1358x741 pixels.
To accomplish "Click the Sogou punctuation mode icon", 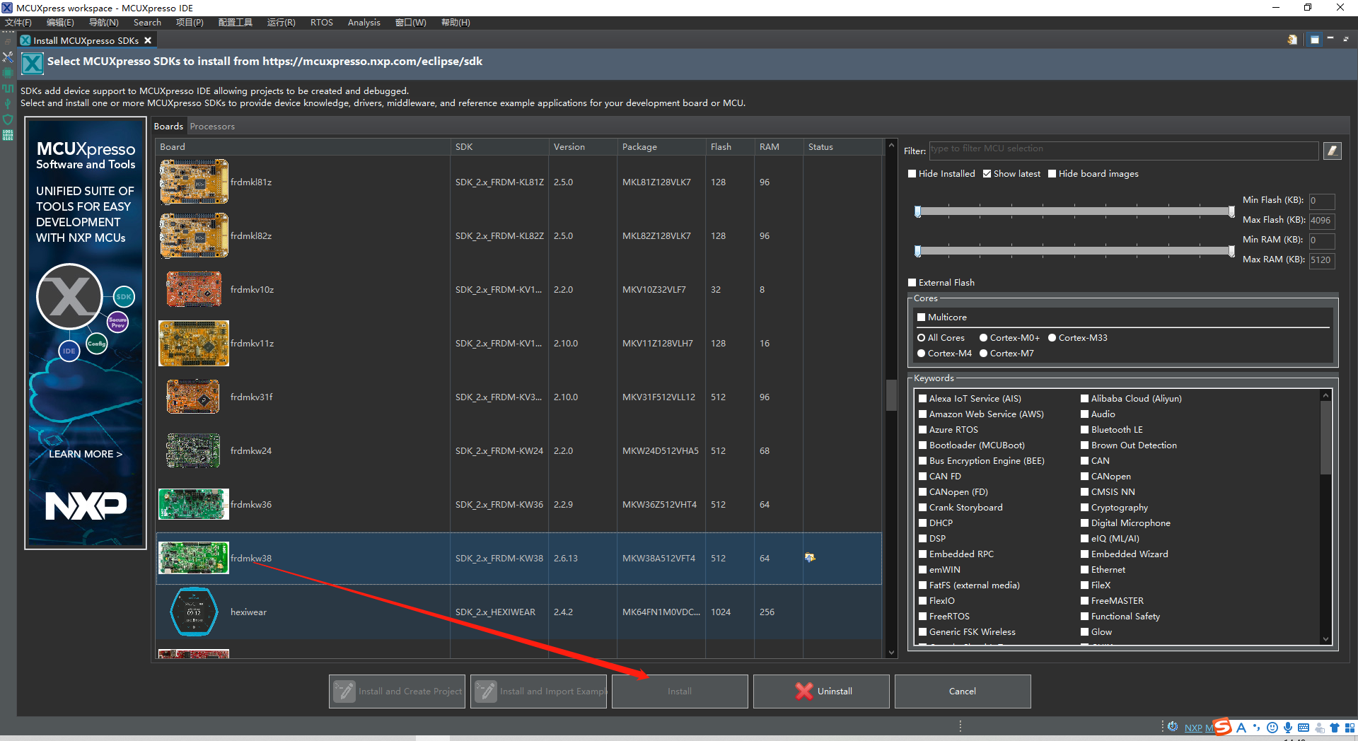I will coord(1257,728).
